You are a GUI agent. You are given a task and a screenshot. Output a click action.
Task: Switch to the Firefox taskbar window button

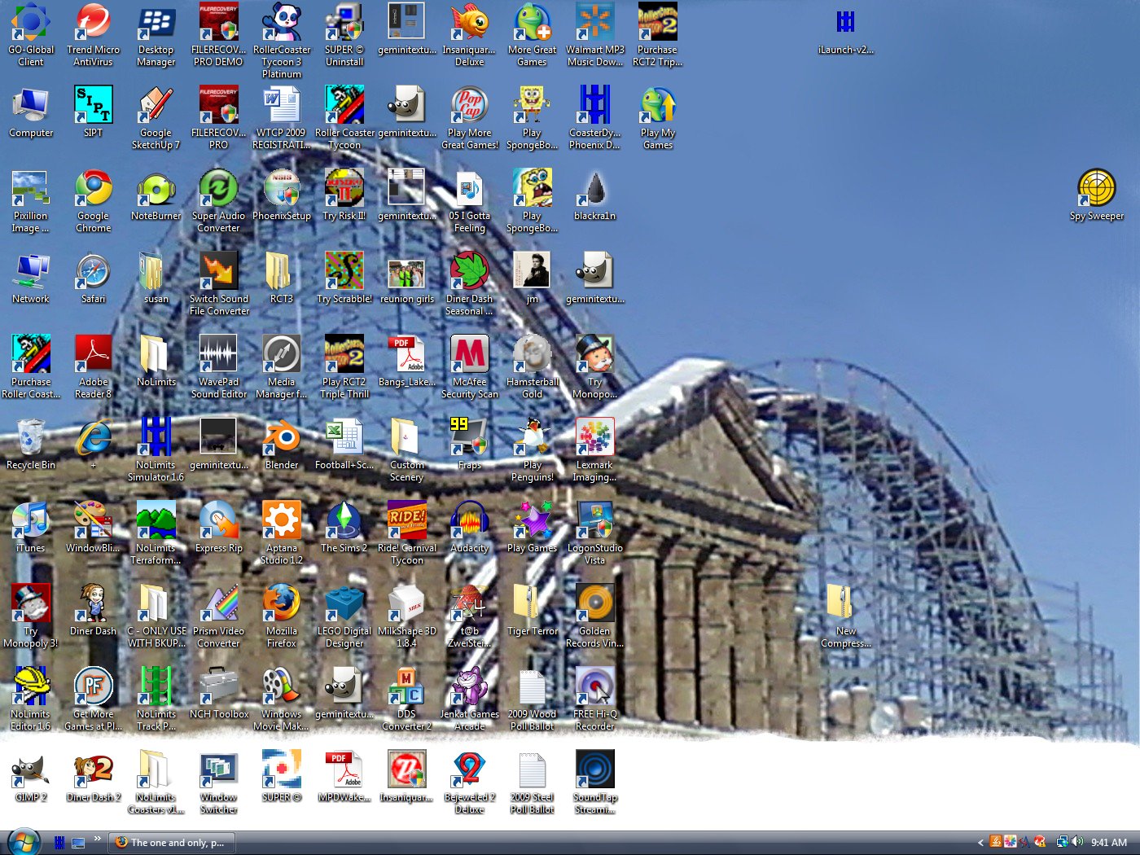click(x=172, y=843)
